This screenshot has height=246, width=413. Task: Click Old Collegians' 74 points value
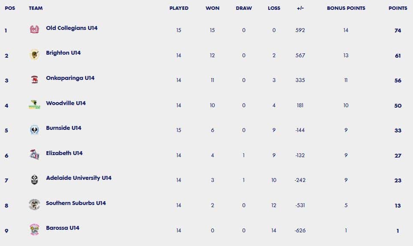coord(398,30)
